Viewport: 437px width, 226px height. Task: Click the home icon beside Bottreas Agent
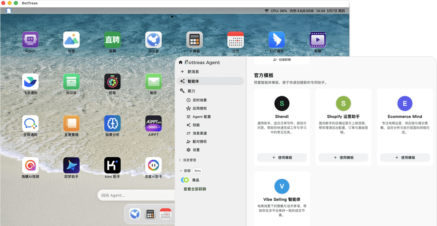pos(180,62)
